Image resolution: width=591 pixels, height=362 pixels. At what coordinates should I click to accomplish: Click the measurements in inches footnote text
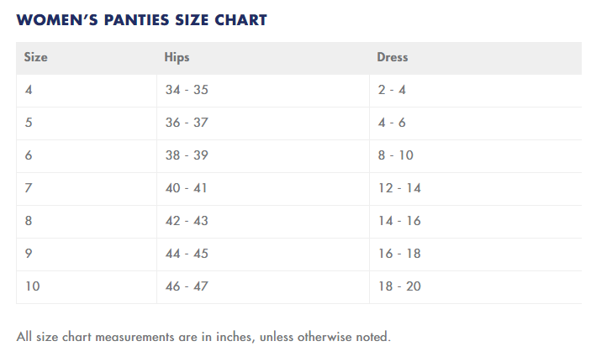point(203,338)
